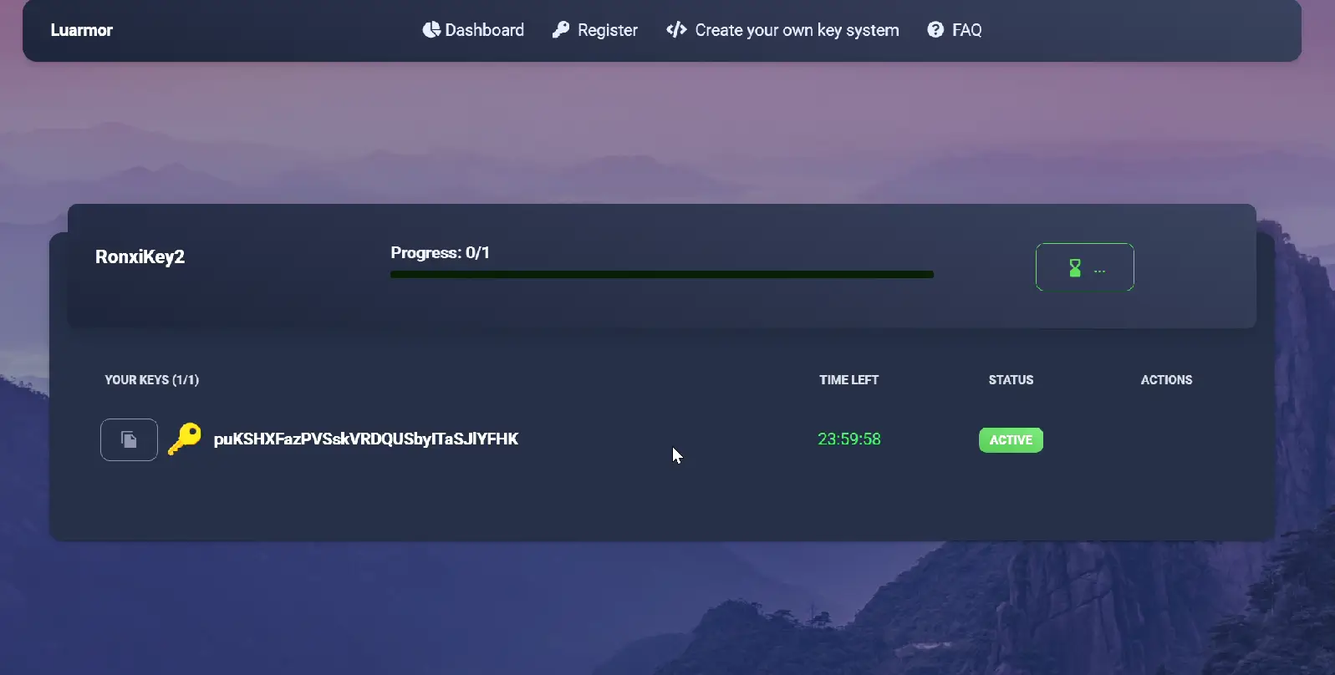Open 'Create your own key system' link
Screen dimensions: 1335x675
[797, 30]
